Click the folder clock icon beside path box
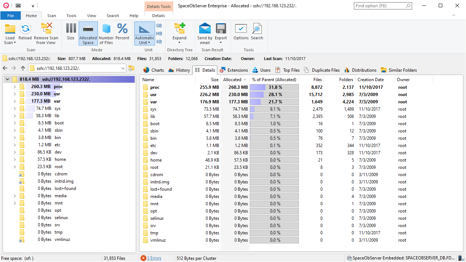Screen dimensions: 466x262 [x=131, y=68]
